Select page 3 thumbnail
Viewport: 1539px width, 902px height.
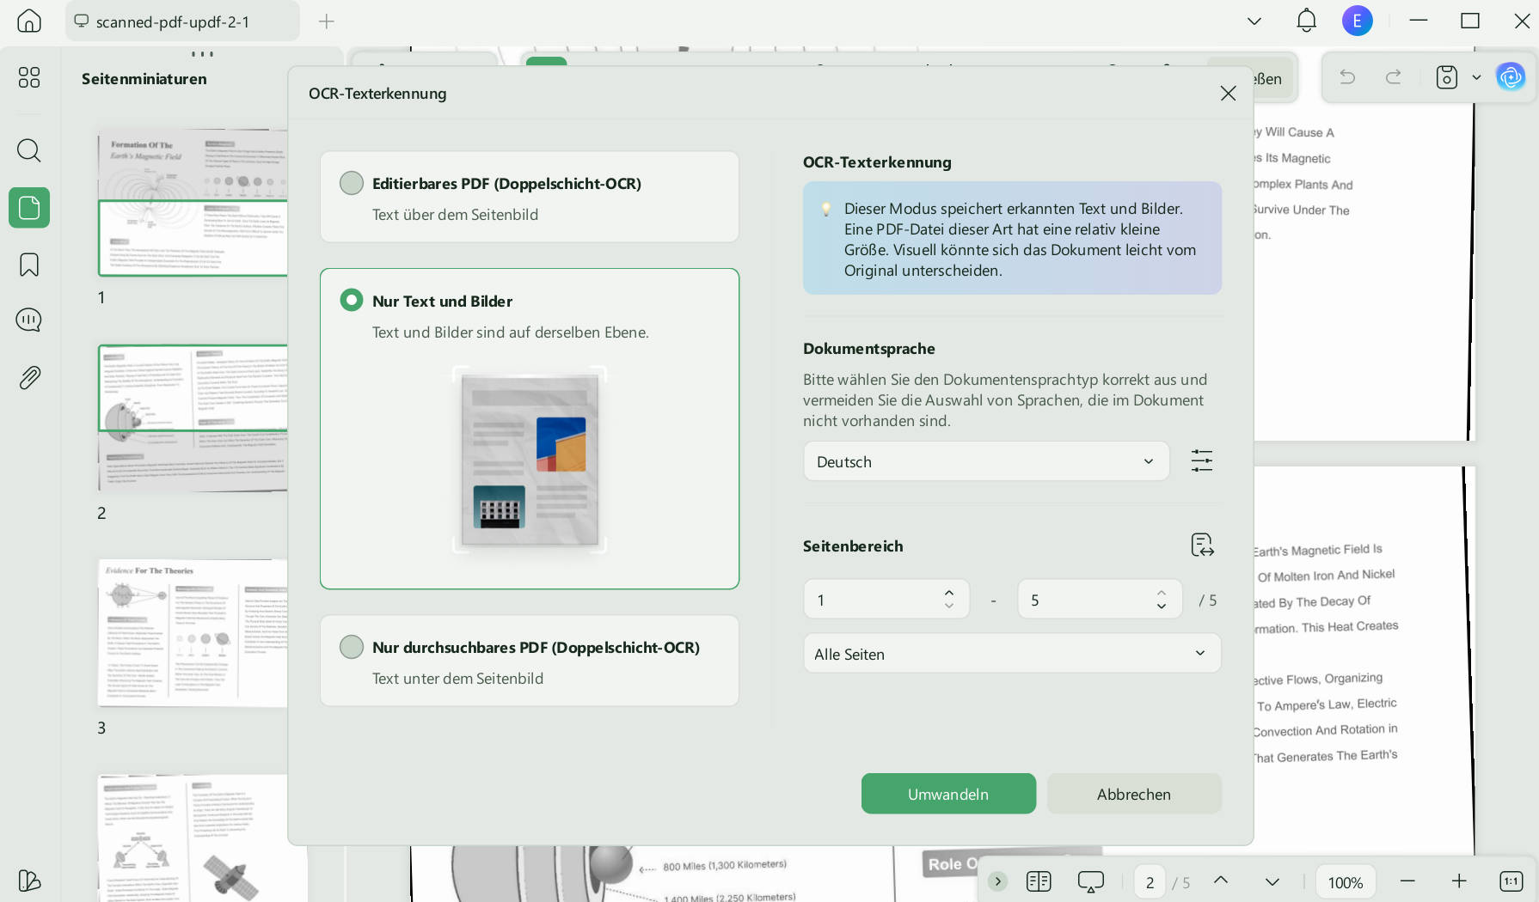point(193,633)
